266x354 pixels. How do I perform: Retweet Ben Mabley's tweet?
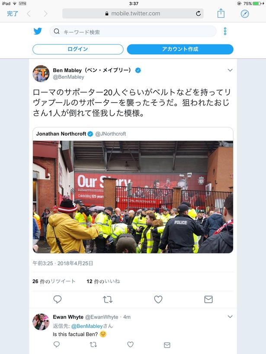tap(108, 300)
